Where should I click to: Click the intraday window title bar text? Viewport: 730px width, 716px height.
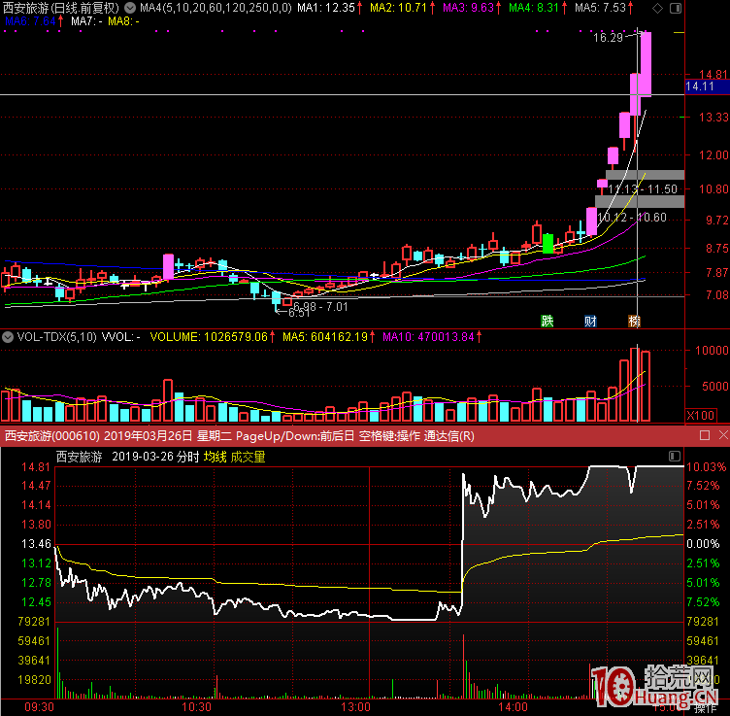tap(240, 436)
